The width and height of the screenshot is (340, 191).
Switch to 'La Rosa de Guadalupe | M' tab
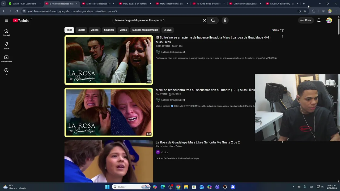(x=98, y=4)
